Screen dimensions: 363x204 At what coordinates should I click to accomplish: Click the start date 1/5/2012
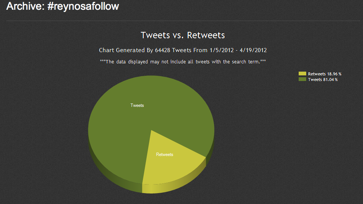(223, 50)
